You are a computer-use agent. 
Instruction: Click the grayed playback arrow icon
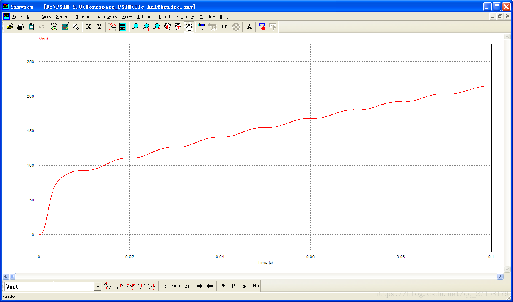point(273,27)
